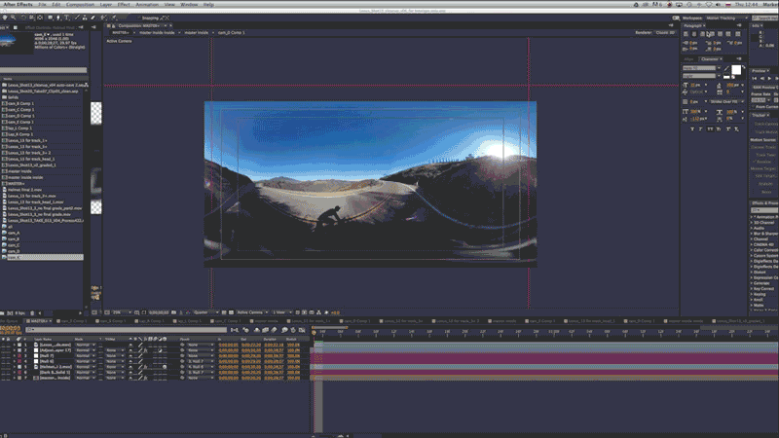
Task: Click Track Camera in Tracker panel
Action: 765,124
